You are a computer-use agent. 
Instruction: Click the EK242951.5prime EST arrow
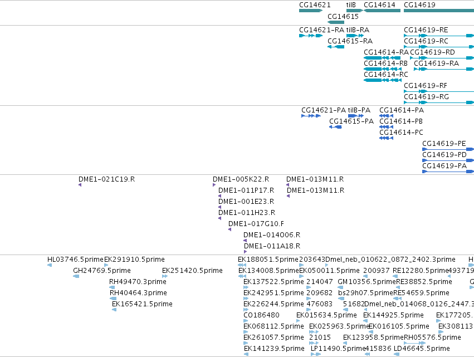click(246, 299)
